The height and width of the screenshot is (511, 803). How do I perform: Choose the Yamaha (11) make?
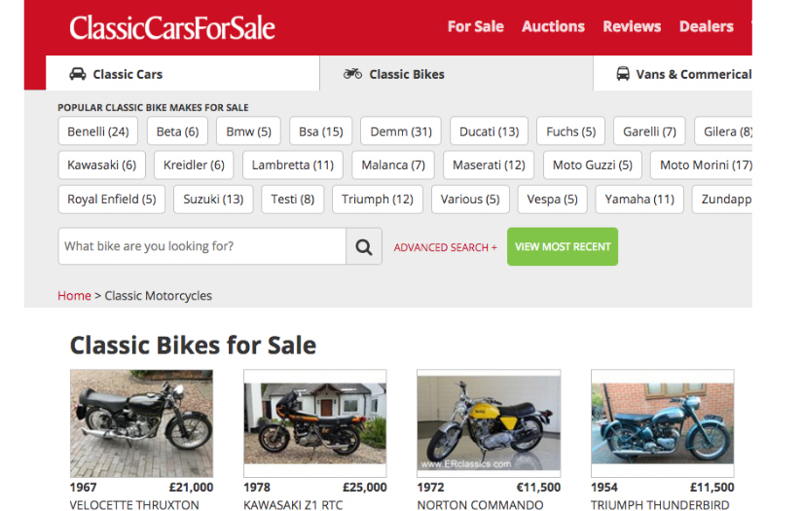pos(639,200)
